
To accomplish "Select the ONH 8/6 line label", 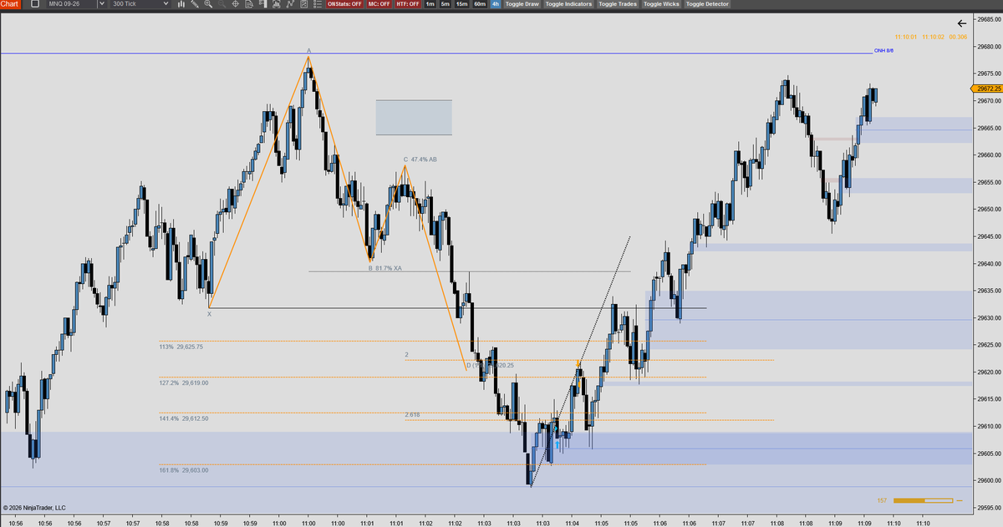I will tap(883, 51).
